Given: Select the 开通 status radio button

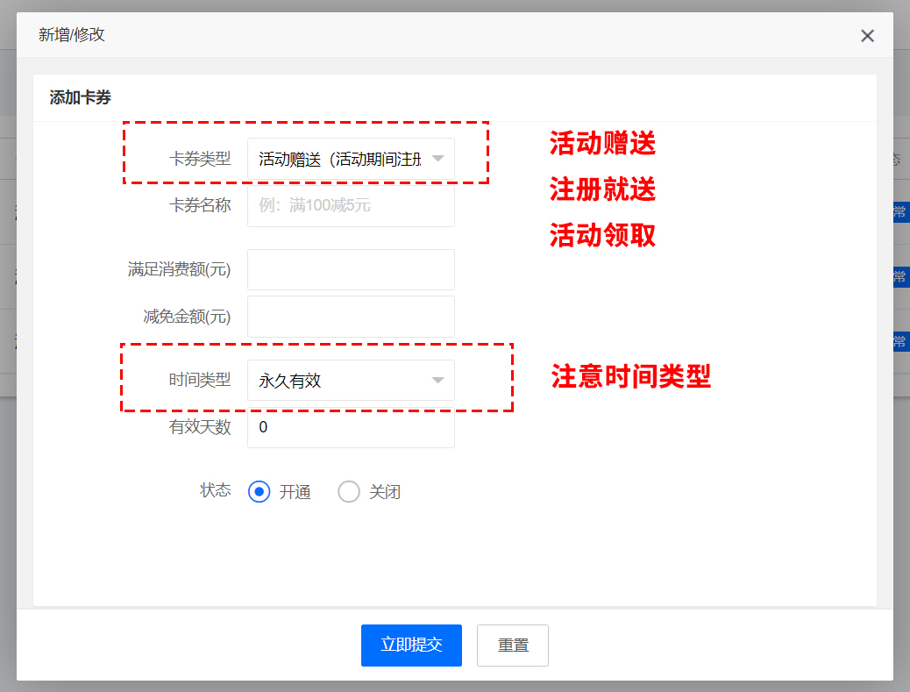Looking at the screenshot, I should click(x=259, y=492).
